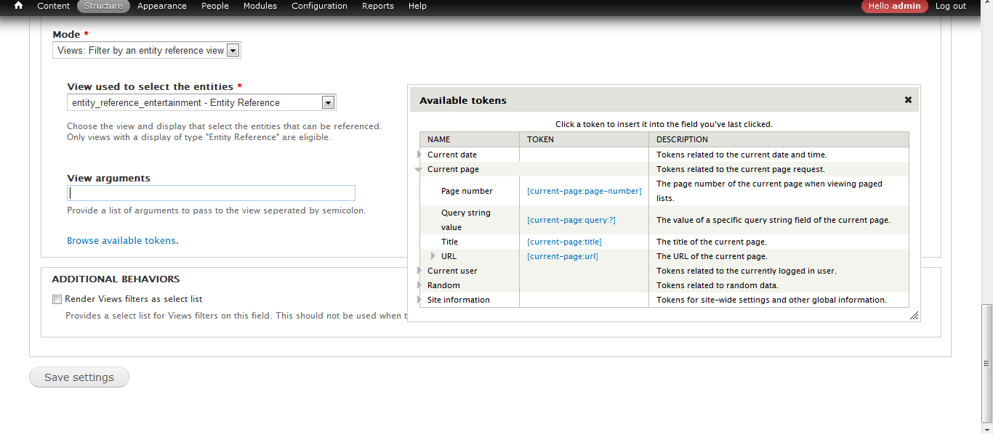993x434 pixels.
Task: Close the Available tokens dialog
Action: click(x=907, y=99)
